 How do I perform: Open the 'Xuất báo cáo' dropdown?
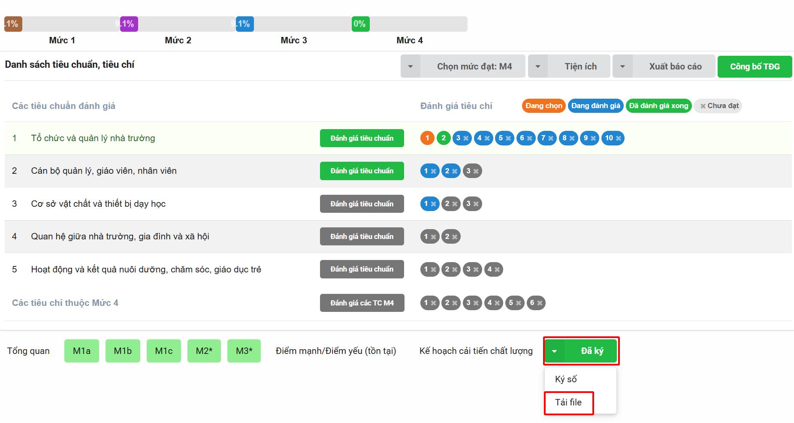664,66
